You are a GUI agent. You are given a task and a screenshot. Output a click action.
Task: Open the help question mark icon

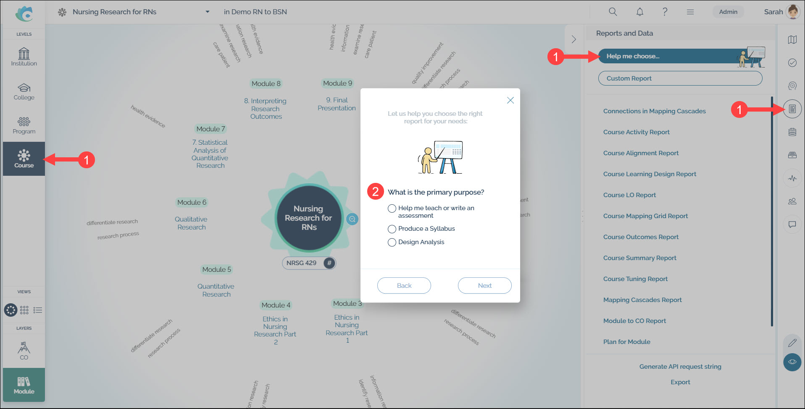[x=665, y=12]
